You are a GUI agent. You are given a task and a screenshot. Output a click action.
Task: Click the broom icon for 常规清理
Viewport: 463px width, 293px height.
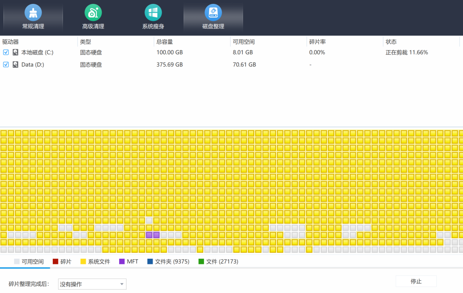tap(33, 13)
